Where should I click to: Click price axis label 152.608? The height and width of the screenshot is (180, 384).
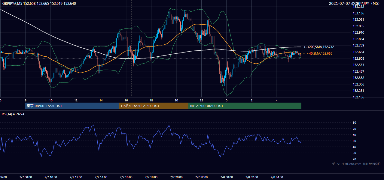click(358, 58)
